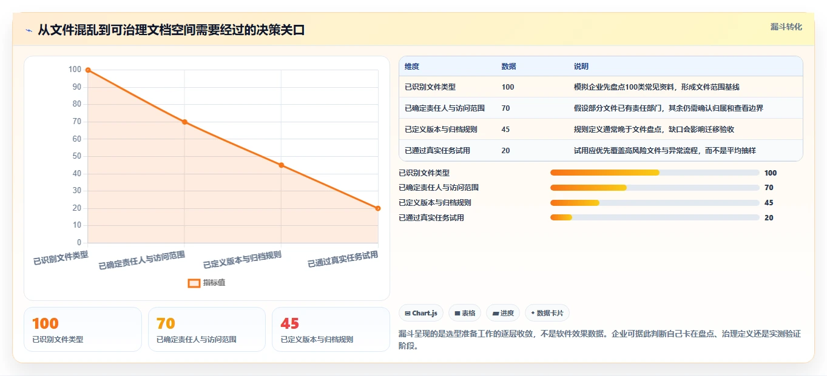827x376 pixels.
Task: Click the chart data point at value 45
Action: tap(281, 165)
